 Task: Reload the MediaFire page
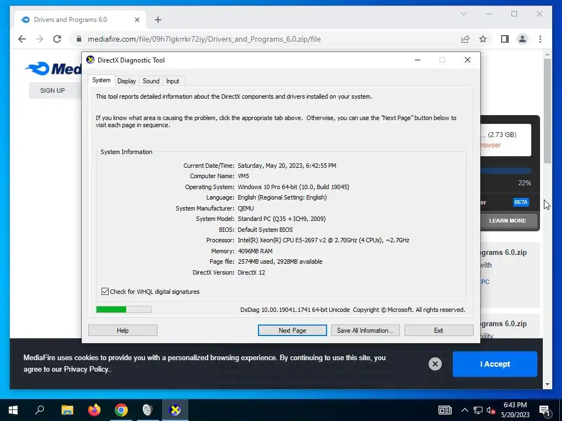[57, 39]
